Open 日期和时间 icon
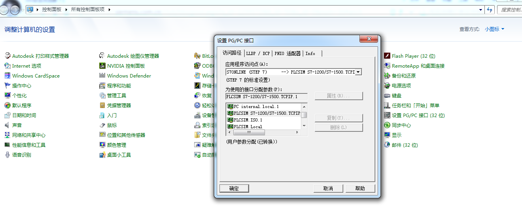Viewport: 522px width, 220px height. click(x=7, y=115)
